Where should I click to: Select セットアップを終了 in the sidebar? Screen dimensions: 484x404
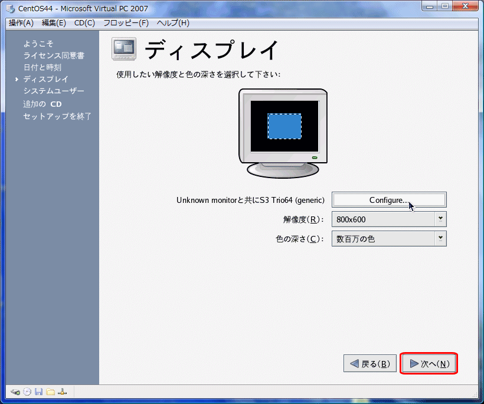(x=57, y=116)
